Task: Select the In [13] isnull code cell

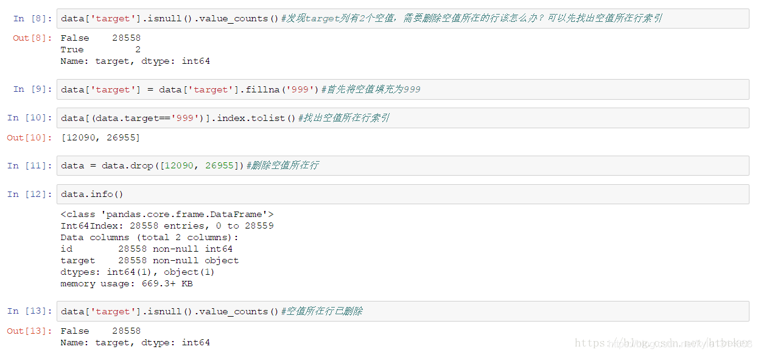Action: [x=402, y=311]
